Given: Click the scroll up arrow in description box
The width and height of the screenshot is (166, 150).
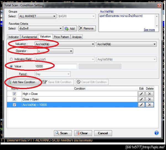Looking at the screenshot, I should 157,16.
